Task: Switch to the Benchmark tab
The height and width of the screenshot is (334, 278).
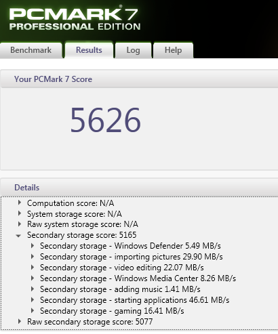Action: pos(31,50)
